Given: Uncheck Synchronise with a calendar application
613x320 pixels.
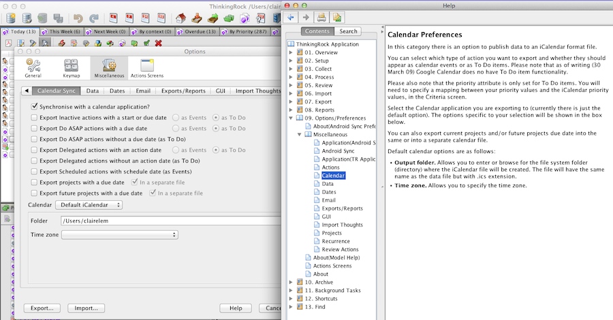Looking at the screenshot, I should click(35, 107).
